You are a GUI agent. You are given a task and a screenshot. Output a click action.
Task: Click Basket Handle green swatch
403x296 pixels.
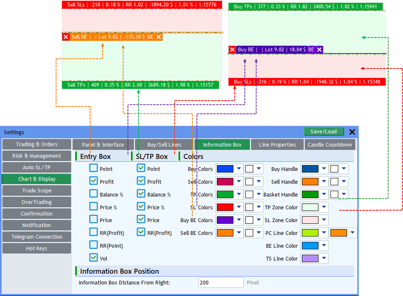pos(310,194)
